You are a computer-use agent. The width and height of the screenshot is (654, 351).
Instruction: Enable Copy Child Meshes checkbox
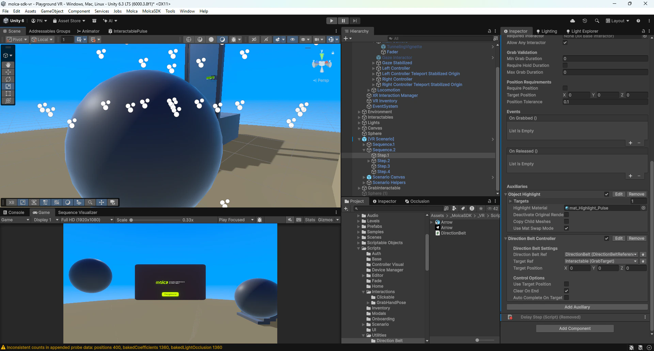[566, 221]
